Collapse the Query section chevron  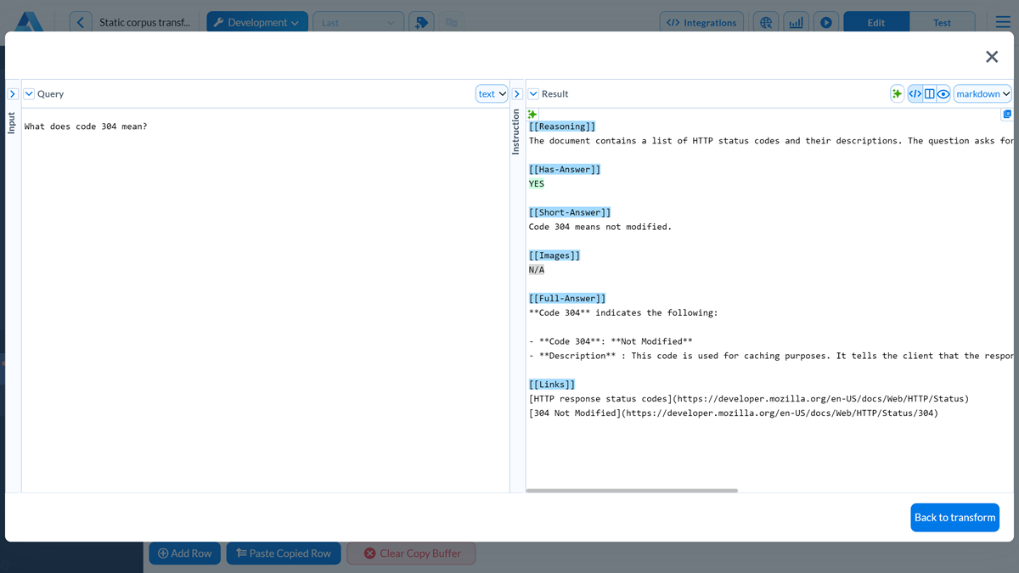(29, 94)
